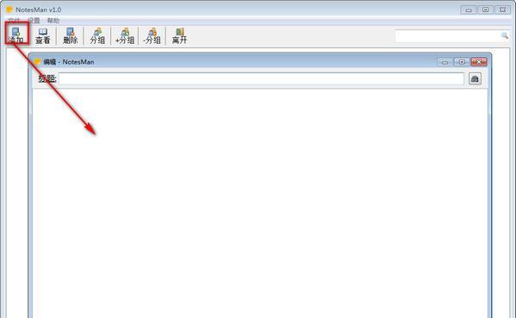Maximize the NotesMan v1.0 main window
The width and height of the screenshot is (516, 318).
pyautogui.click(x=485, y=9)
